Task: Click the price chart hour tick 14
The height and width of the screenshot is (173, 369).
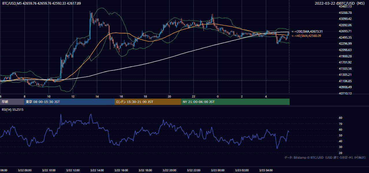Action: (x=97, y=97)
